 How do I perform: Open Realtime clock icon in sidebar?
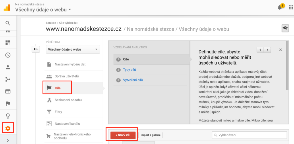8,55
